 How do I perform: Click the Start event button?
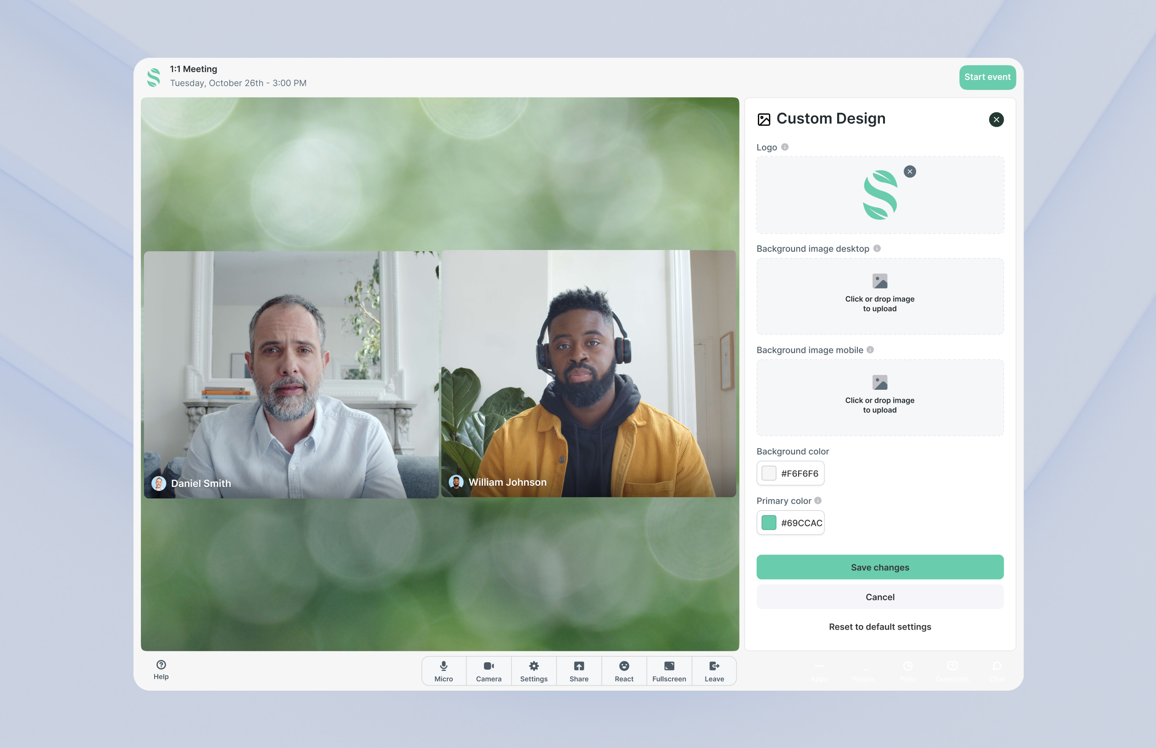coord(987,77)
